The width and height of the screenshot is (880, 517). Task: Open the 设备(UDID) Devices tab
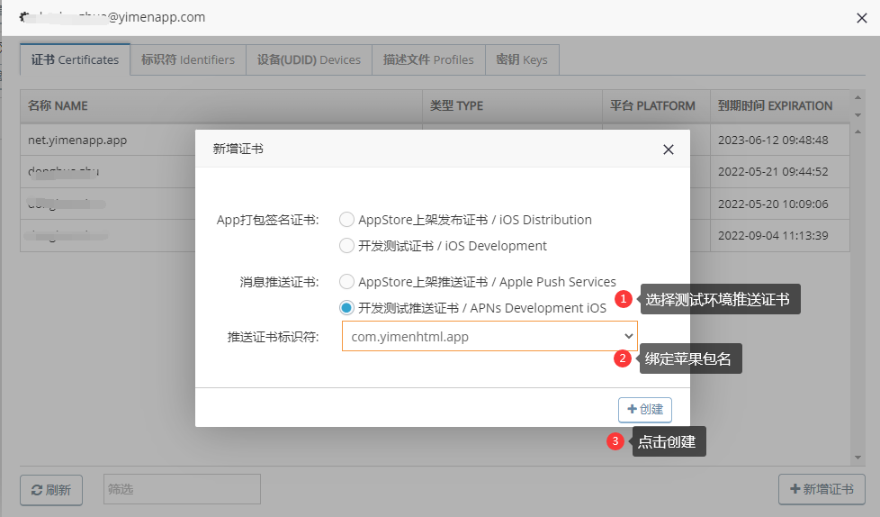[310, 59]
